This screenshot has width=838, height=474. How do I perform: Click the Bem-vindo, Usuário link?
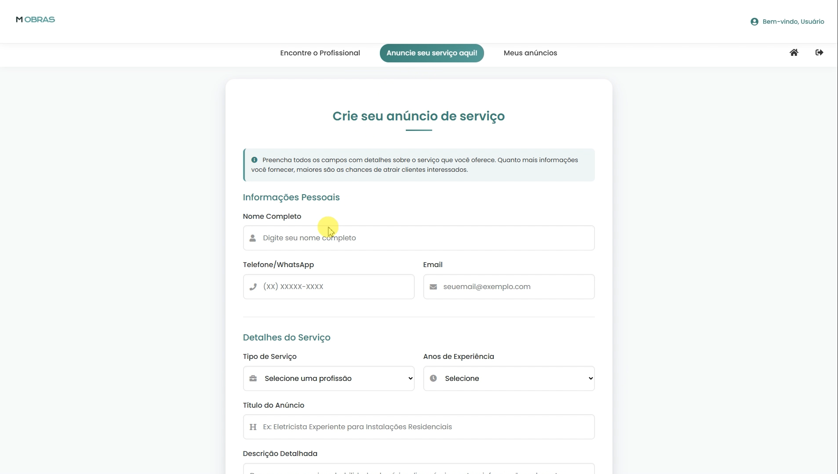(x=793, y=22)
